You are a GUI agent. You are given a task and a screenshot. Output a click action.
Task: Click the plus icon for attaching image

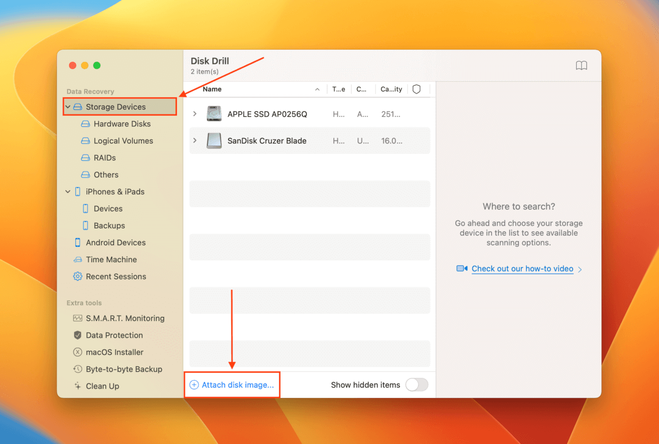pos(194,385)
